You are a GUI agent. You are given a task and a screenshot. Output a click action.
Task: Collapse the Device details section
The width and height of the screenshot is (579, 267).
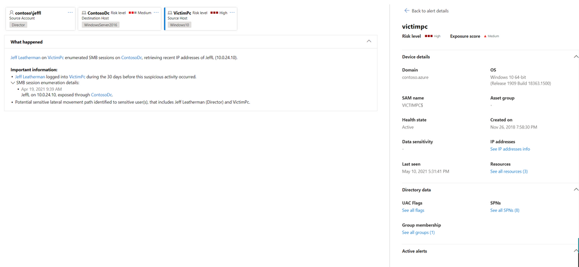576,57
